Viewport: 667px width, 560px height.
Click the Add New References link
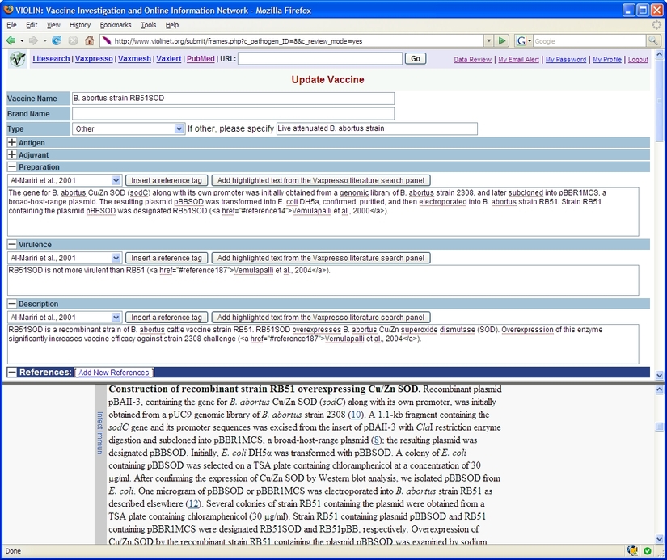[x=113, y=373]
